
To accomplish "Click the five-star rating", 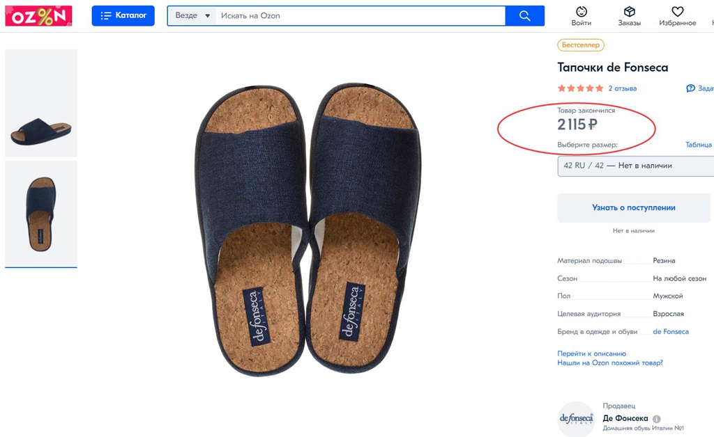I will pyautogui.click(x=580, y=88).
